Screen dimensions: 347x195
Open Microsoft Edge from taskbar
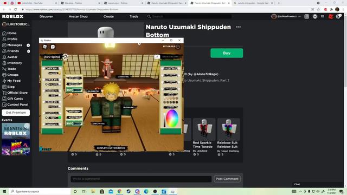click(146, 191)
